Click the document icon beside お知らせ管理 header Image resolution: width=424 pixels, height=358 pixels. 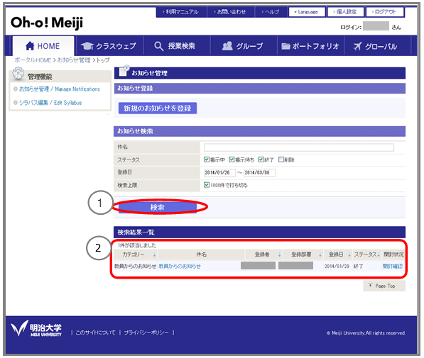coord(124,71)
